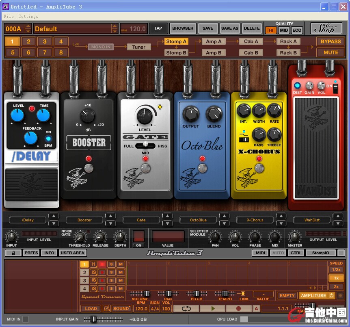This screenshot has height=327, width=350.
Task: Open the OctoBlue stomp slot selector
Action: 198,220
